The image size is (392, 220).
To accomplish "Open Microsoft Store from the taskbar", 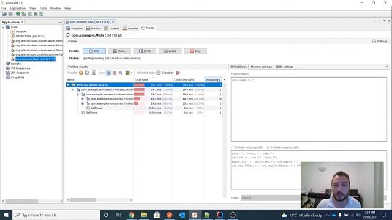I will (157, 215).
